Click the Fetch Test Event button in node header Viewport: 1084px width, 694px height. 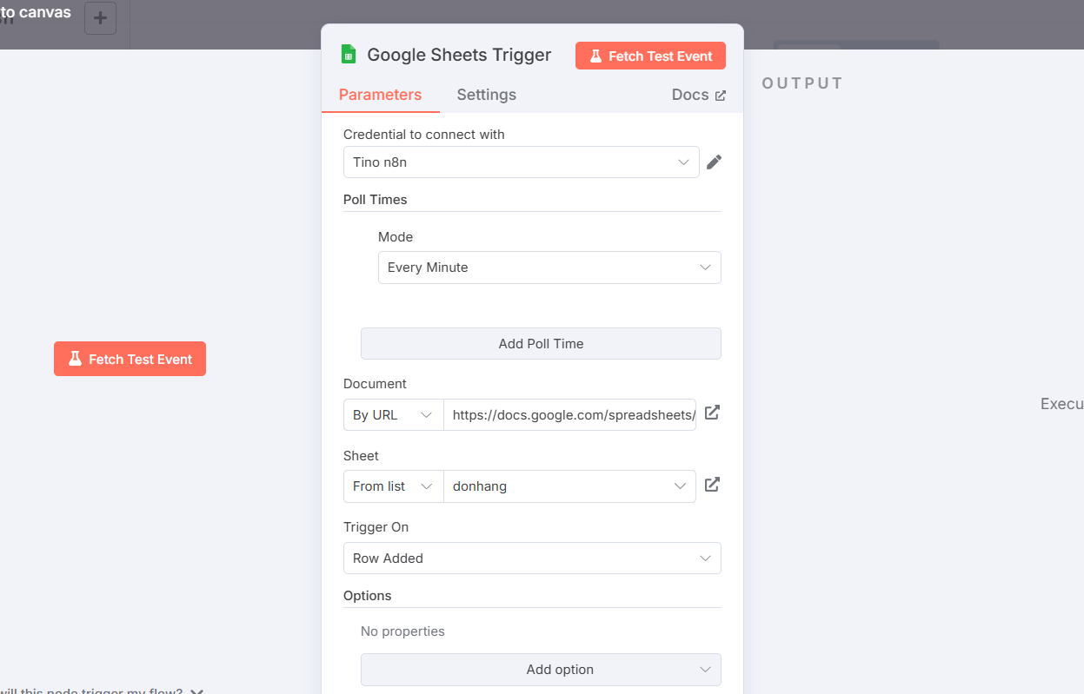coord(650,56)
